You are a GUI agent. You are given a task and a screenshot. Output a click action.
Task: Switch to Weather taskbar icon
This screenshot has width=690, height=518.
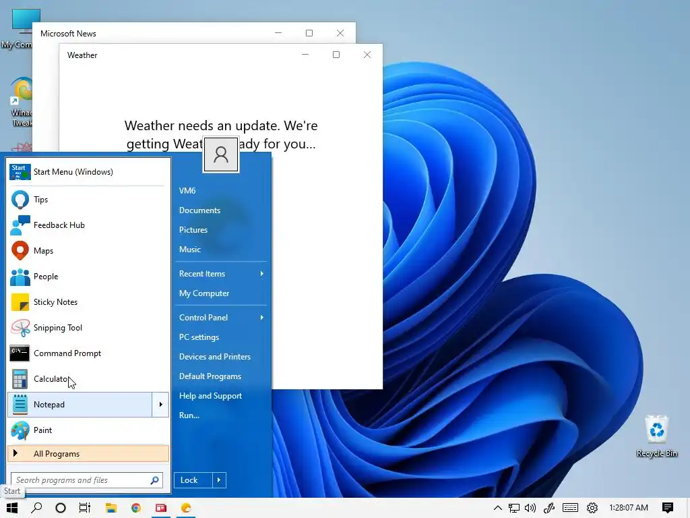[186, 508]
